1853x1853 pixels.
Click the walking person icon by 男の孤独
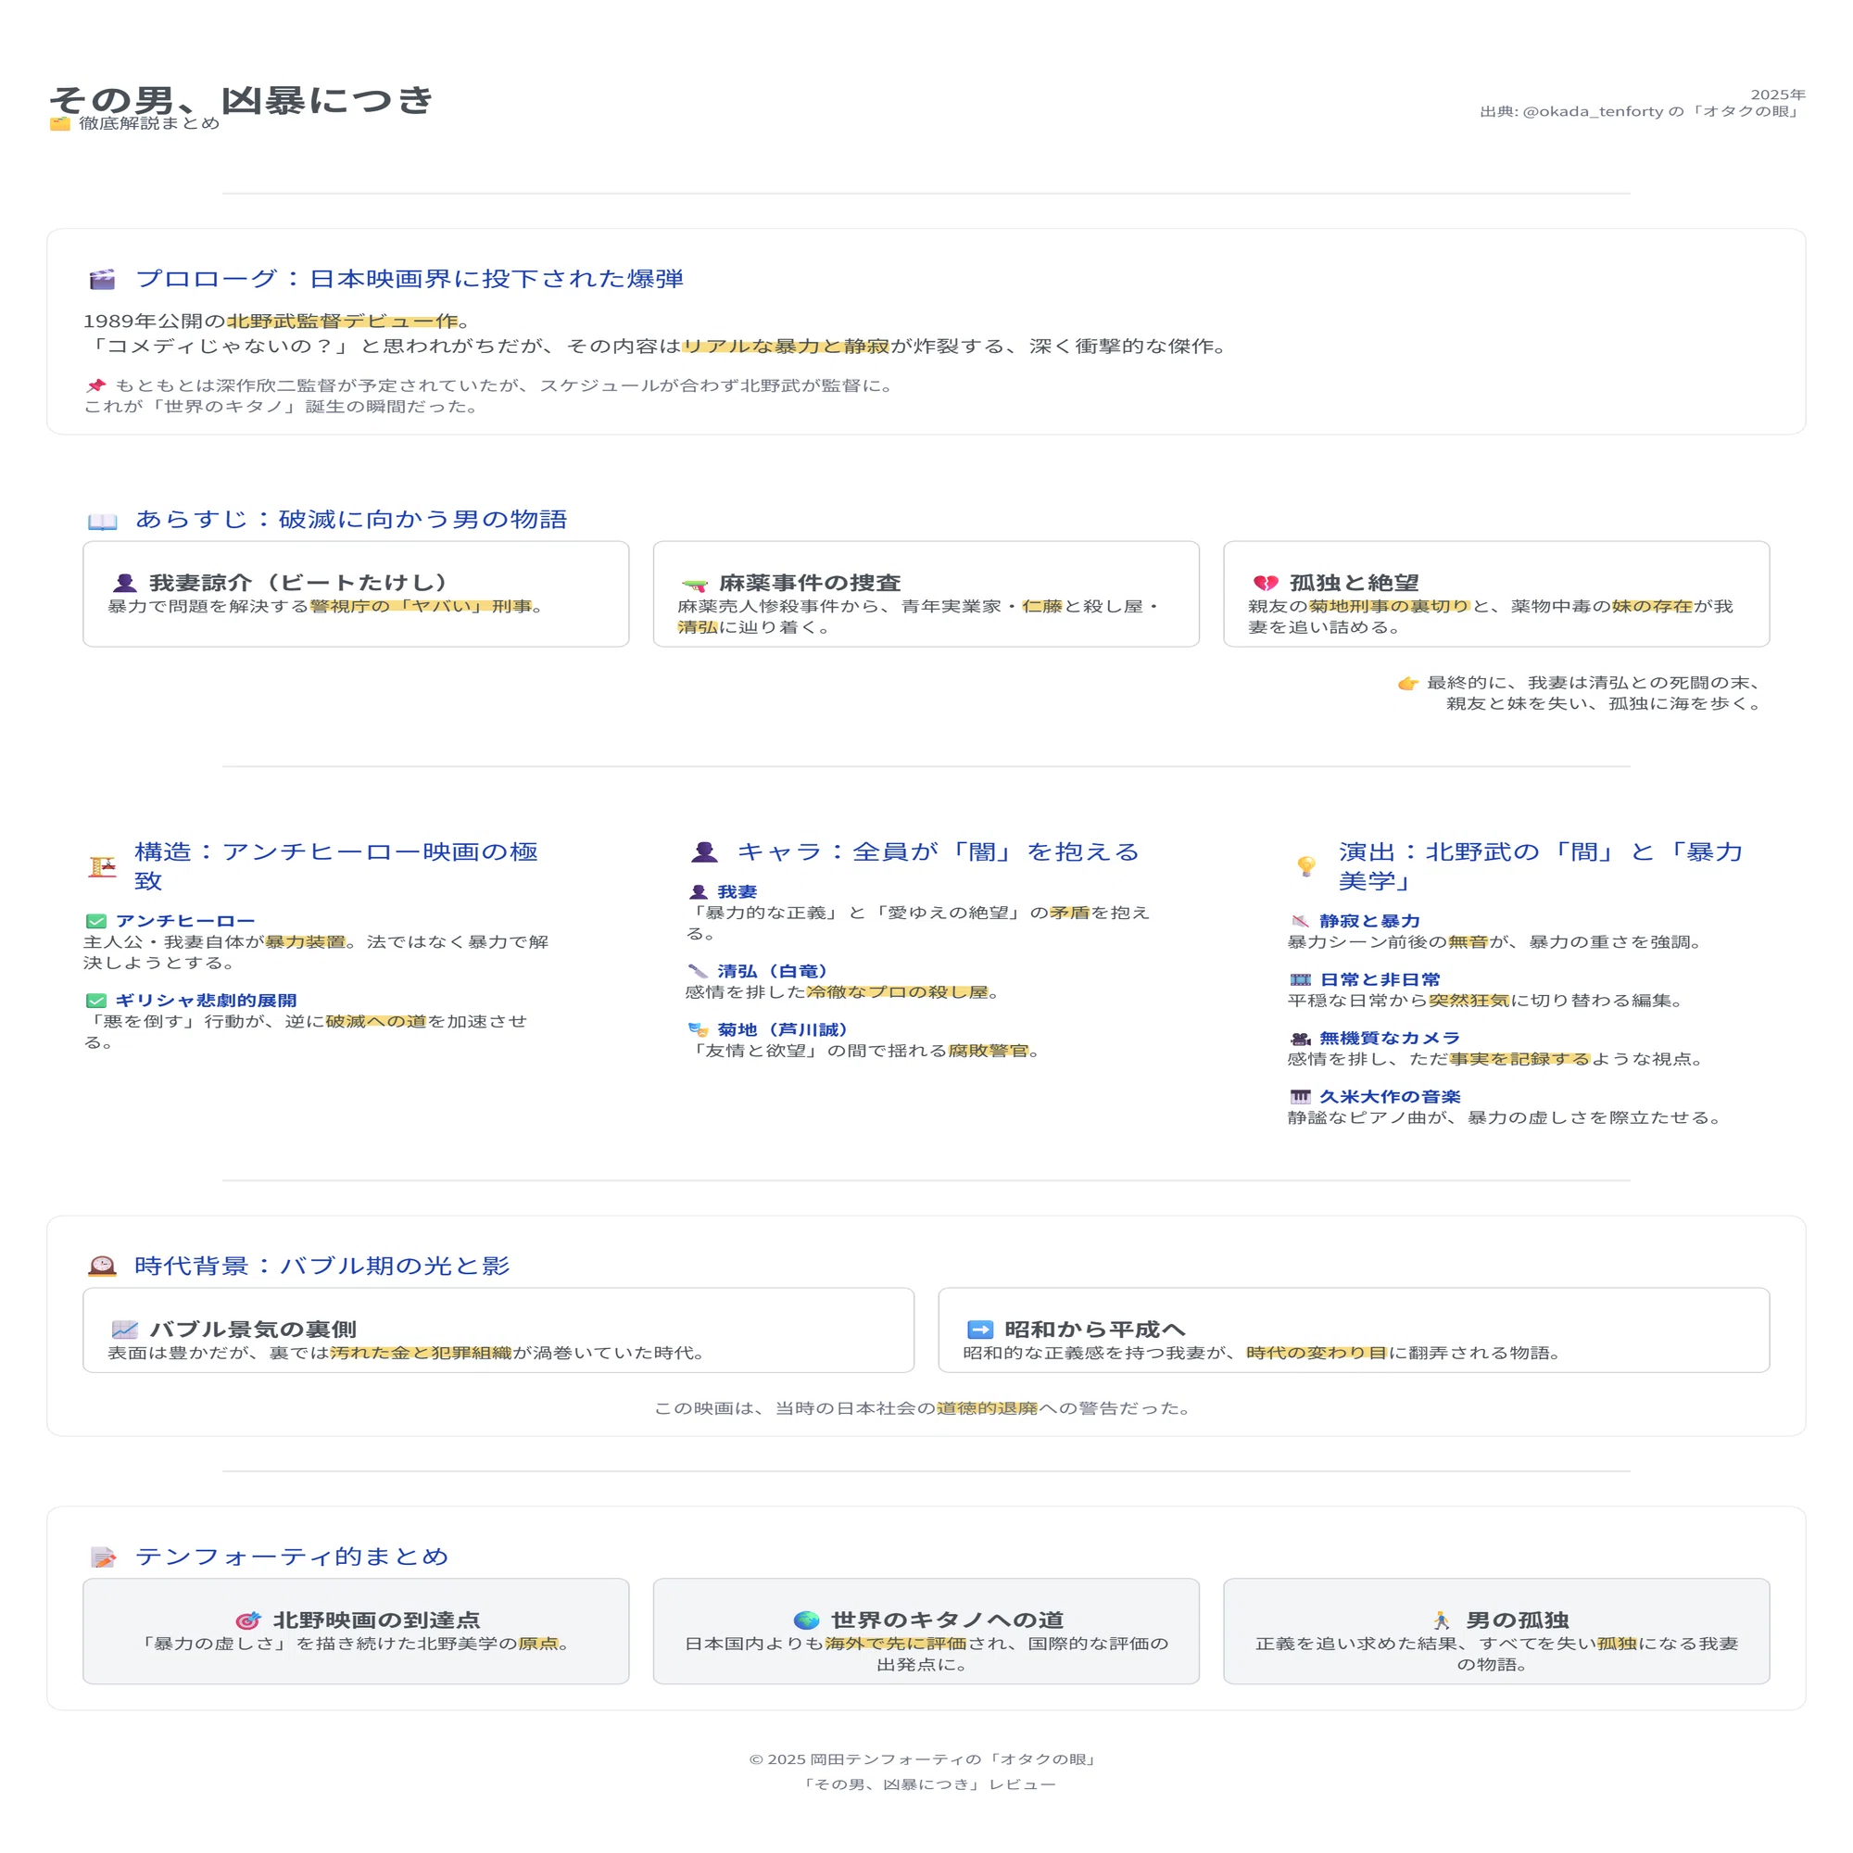pyautogui.click(x=1442, y=1620)
